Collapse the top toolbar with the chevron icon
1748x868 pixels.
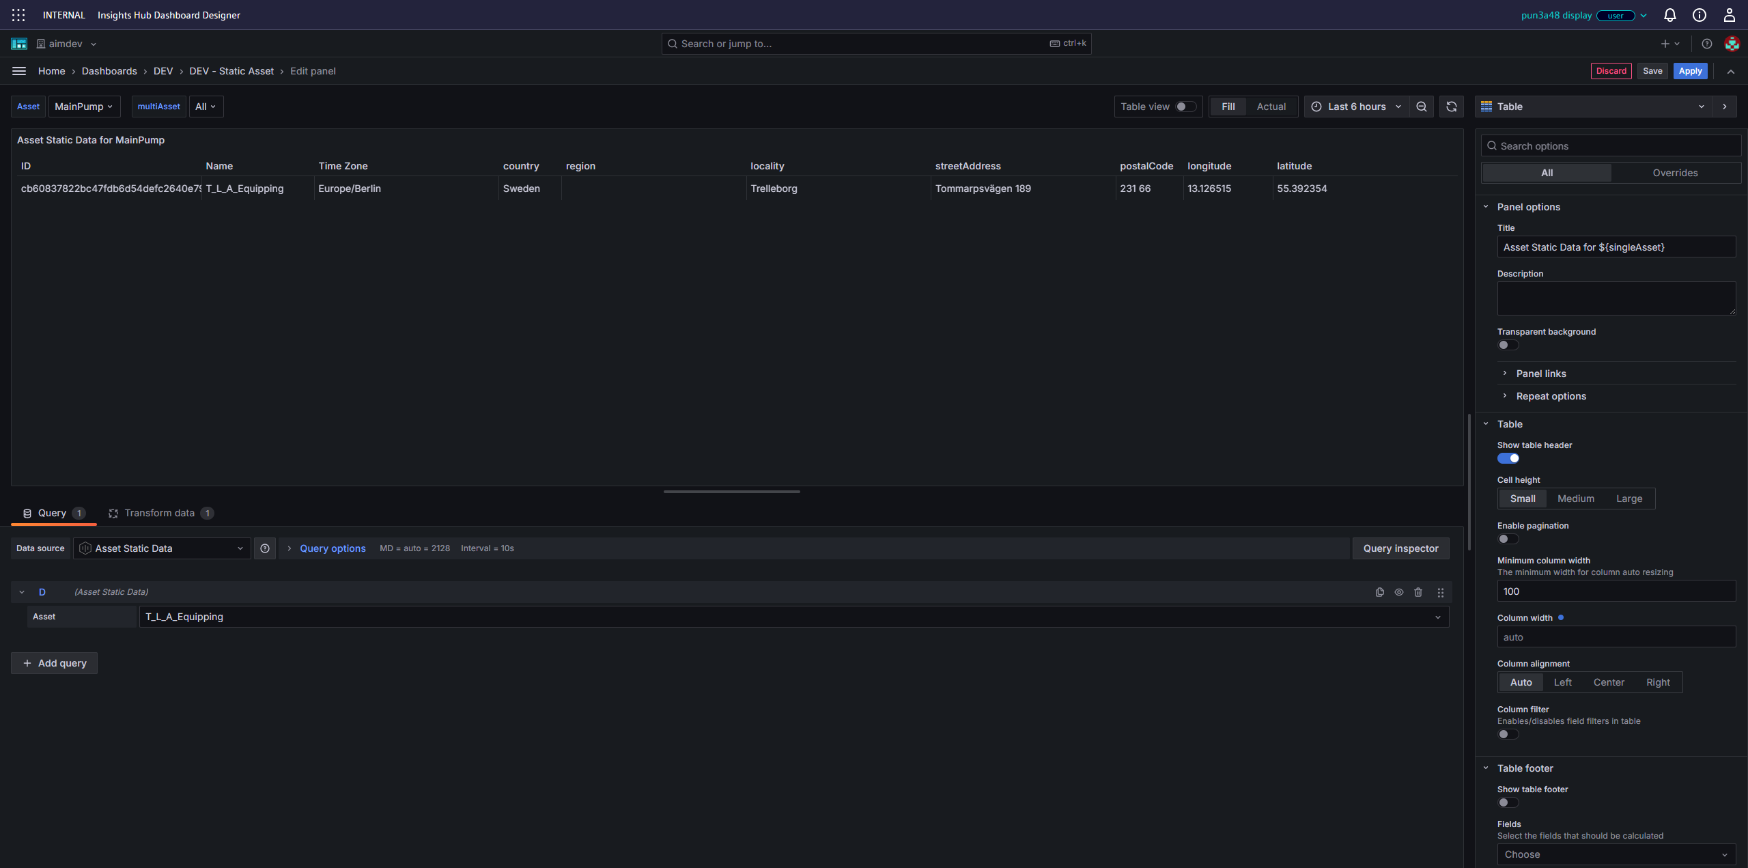(1730, 71)
